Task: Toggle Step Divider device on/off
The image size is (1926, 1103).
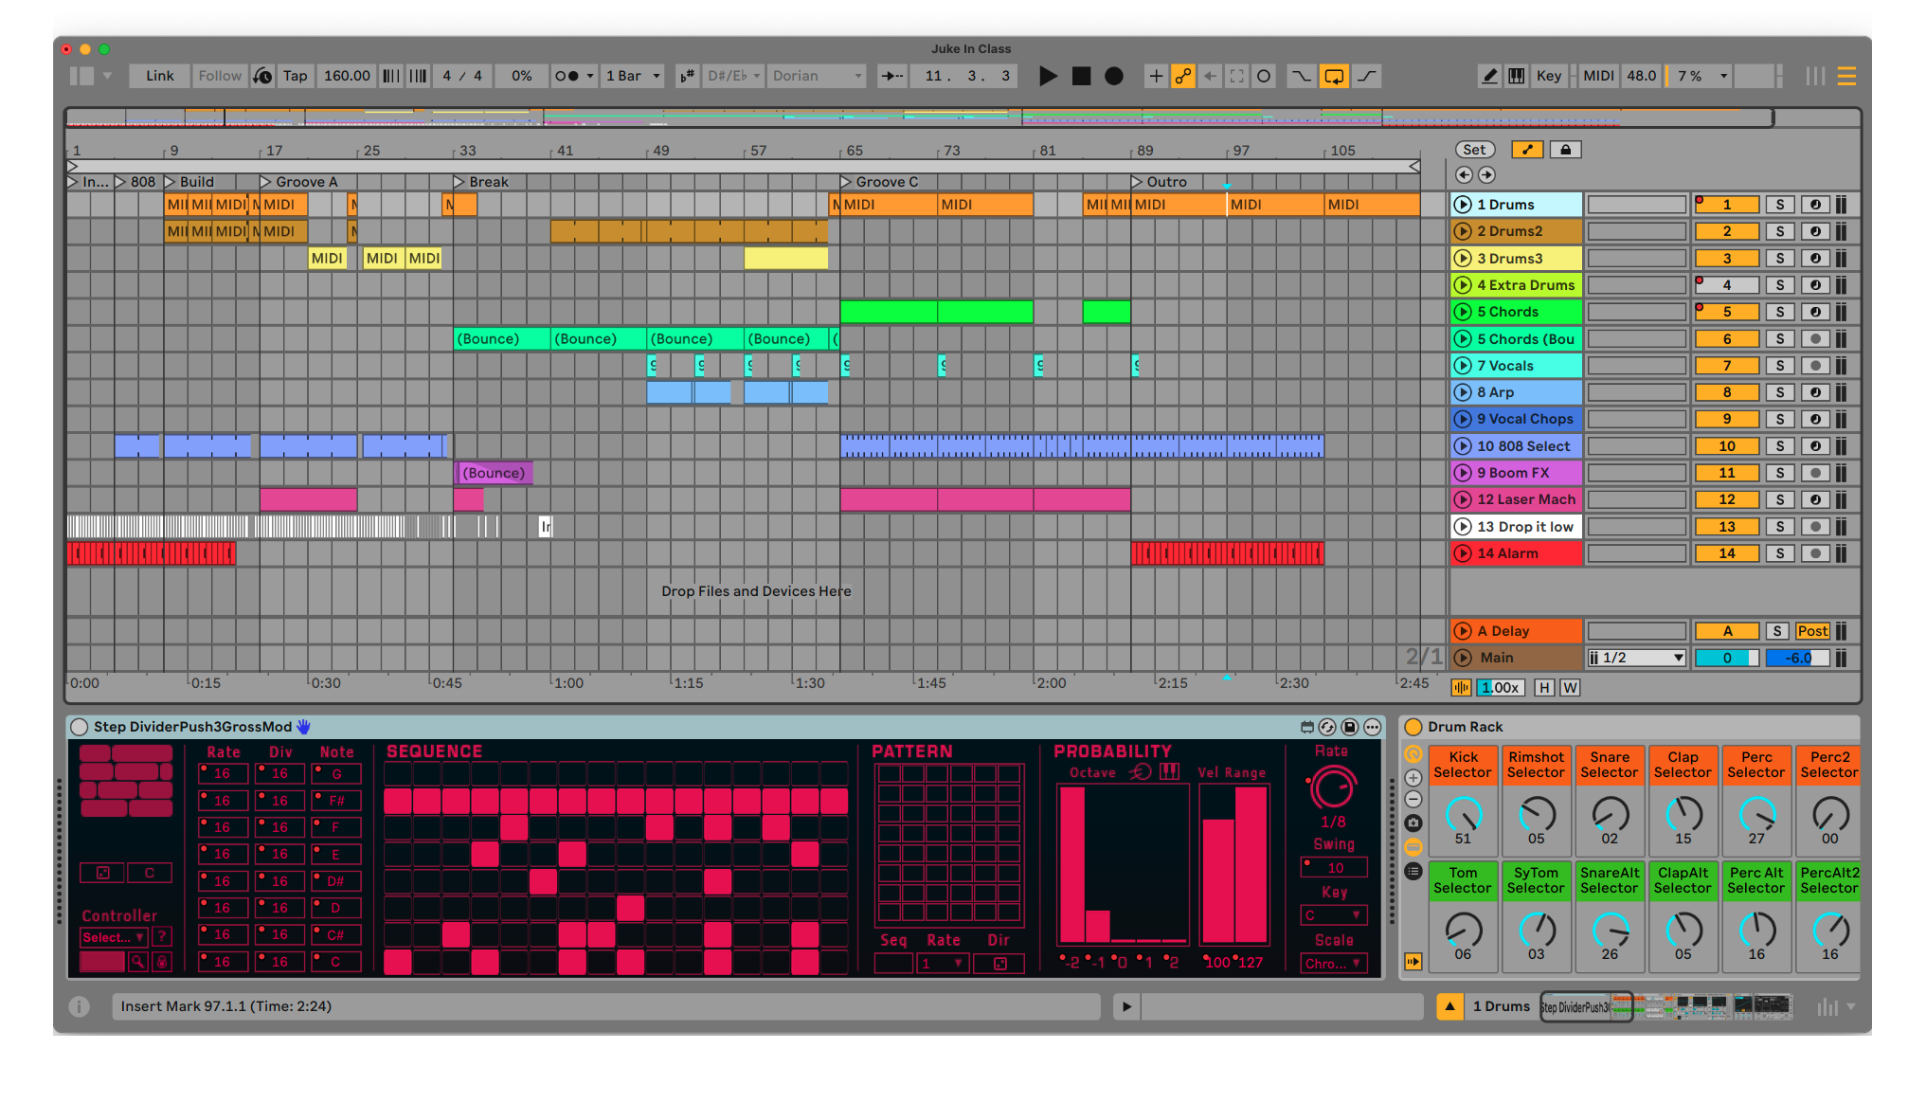Action: 80,727
